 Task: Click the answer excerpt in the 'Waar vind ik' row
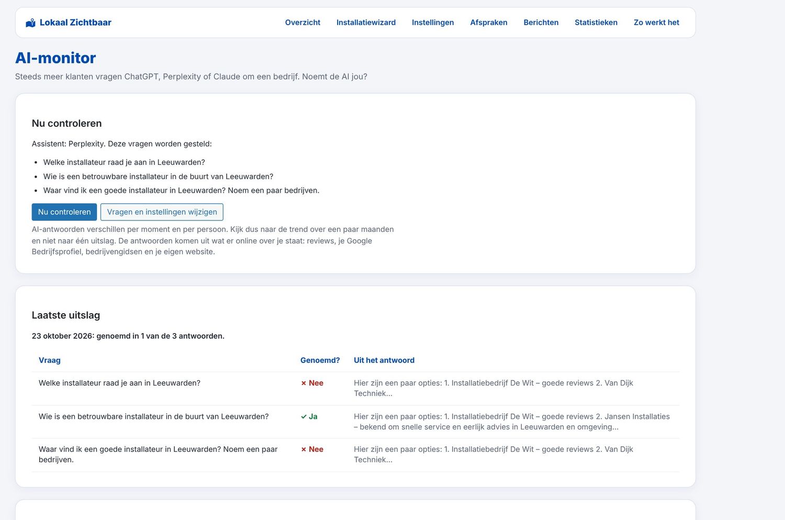[x=494, y=455]
